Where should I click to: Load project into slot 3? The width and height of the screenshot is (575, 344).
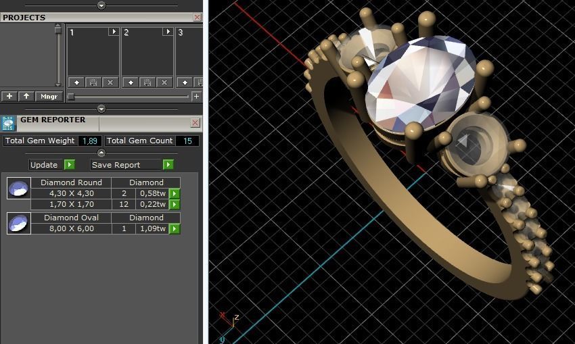185,82
